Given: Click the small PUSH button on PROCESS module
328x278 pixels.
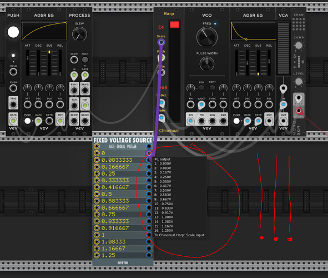Looking at the screenshot, I should point(85,59).
